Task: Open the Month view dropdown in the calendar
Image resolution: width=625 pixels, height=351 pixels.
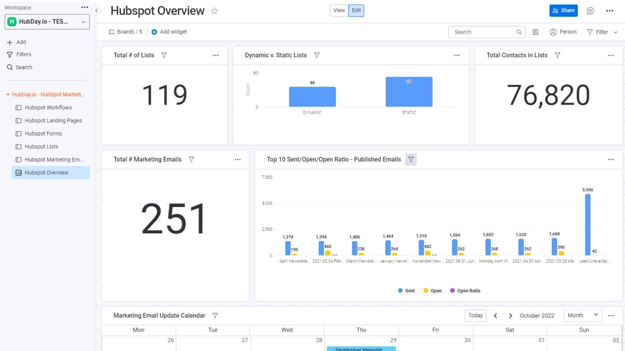Action: coord(583,316)
